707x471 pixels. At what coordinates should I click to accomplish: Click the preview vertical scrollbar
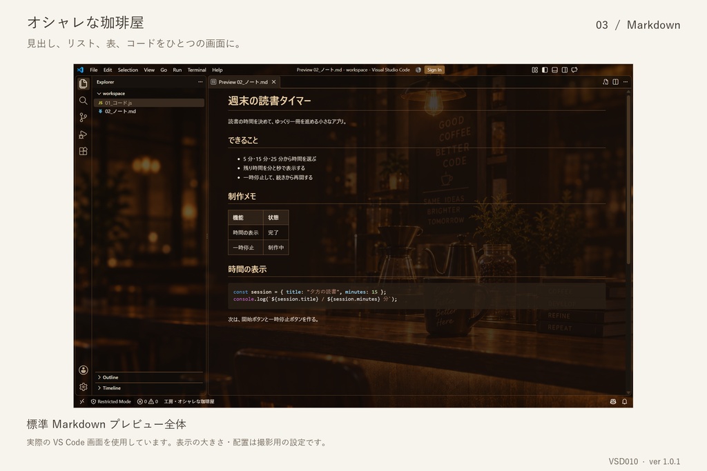628,179
